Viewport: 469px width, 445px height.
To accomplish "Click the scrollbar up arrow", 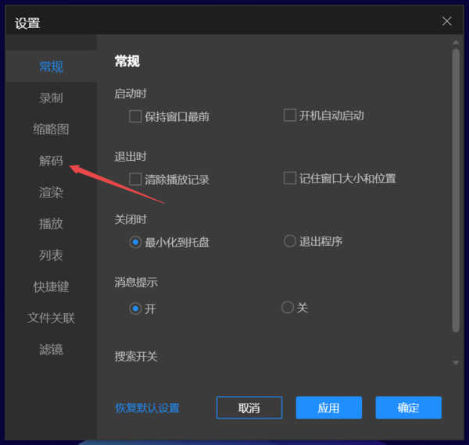I will click(x=456, y=42).
